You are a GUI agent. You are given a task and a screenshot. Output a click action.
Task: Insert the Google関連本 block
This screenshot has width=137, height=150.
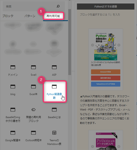click(x=13, y=136)
